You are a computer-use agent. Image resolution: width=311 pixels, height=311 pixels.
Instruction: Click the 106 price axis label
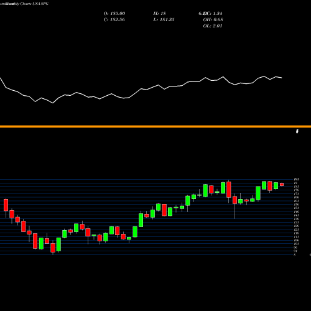[296, 241]
